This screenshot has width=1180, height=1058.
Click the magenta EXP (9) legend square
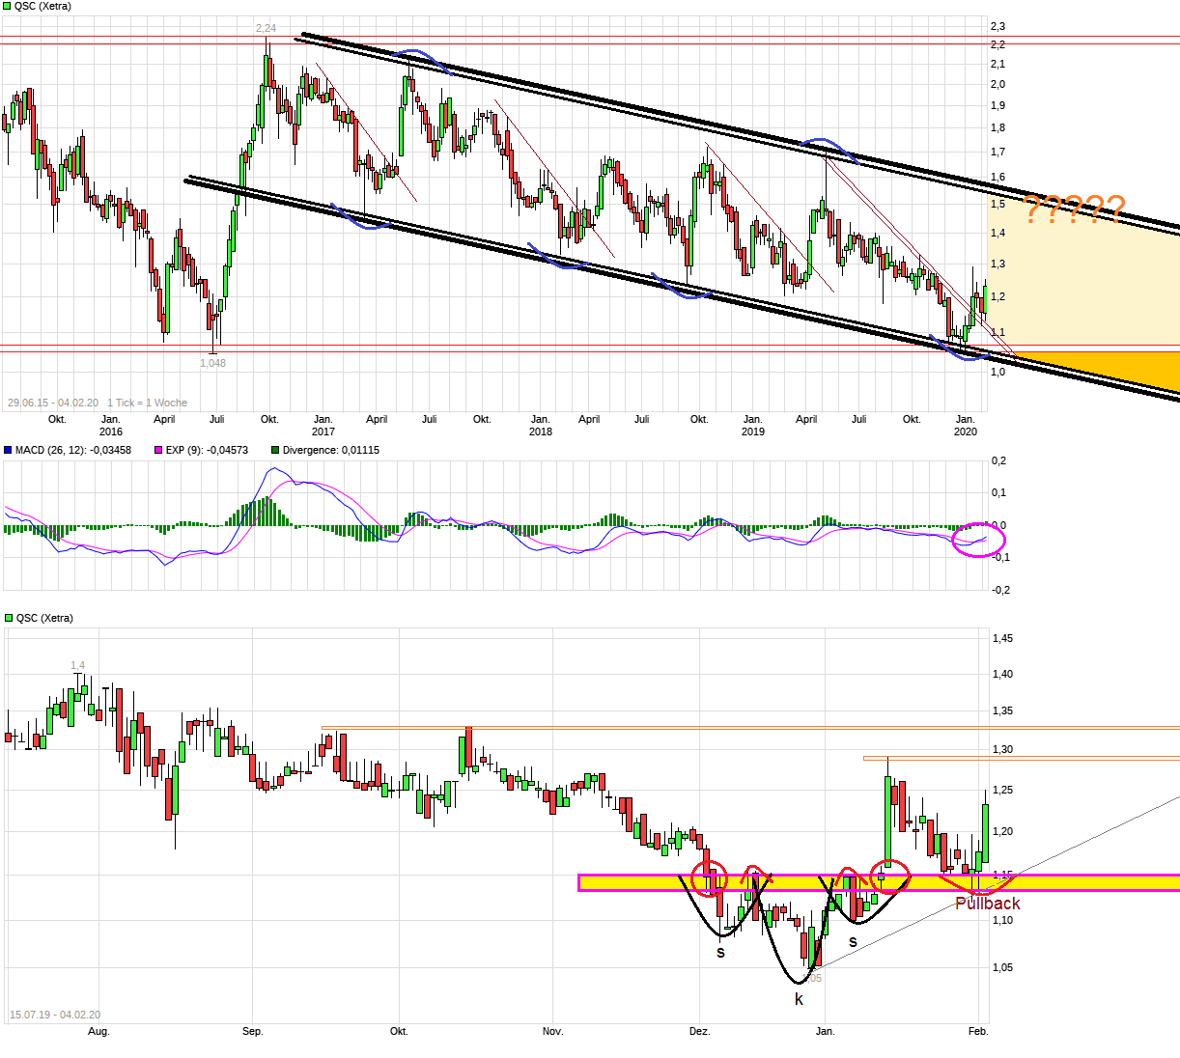(159, 451)
